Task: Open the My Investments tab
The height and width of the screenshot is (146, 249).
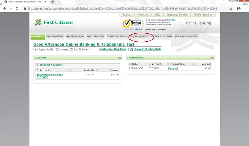Action: coord(186,36)
